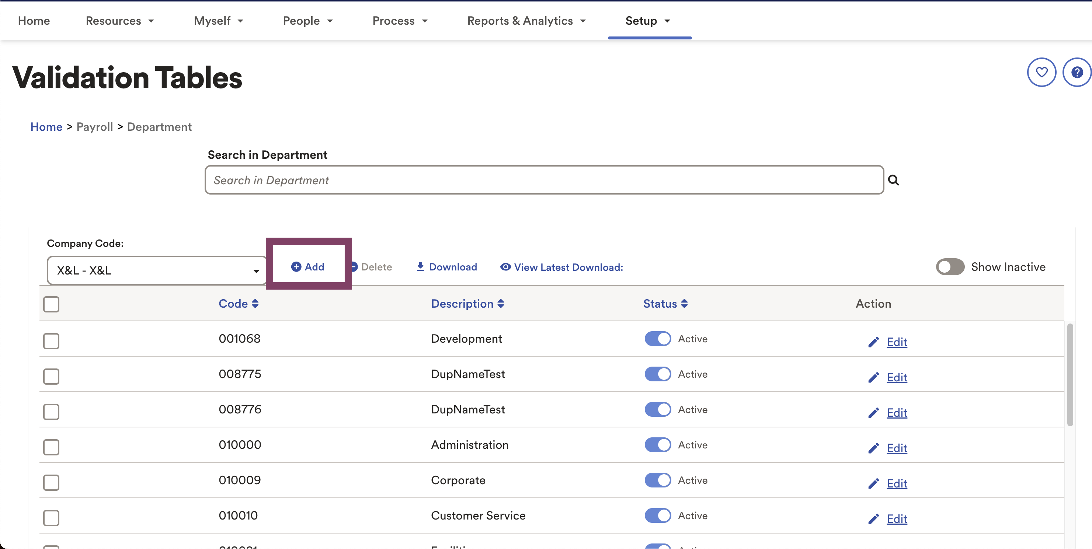Toggle Active status for Customer Service
1092x549 pixels.
658,515
